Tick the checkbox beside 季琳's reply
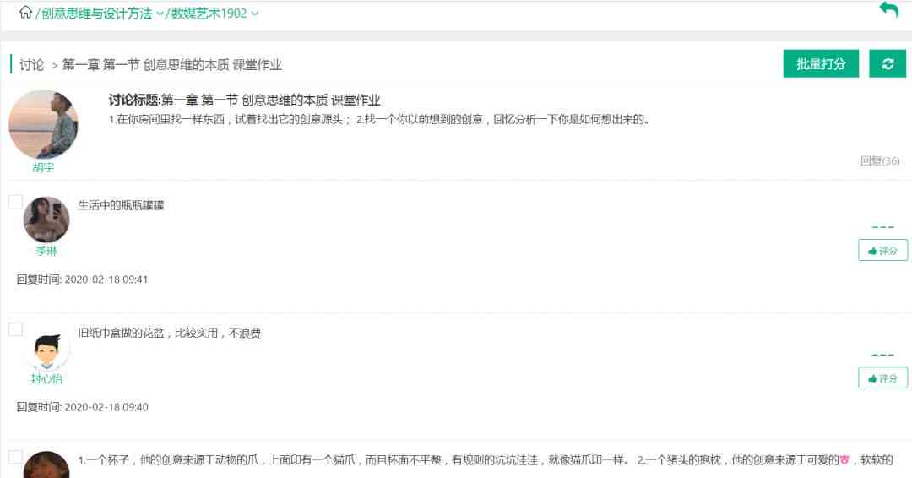This screenshot has height=478, width=912. pyautogui.click(x=16, y=203)
